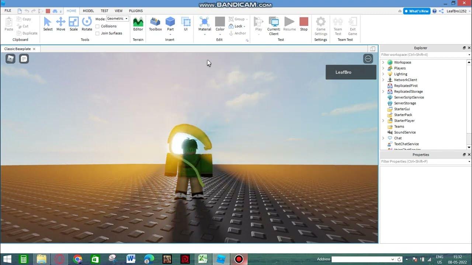Screen dimensions: 472x265
Task: Open the Terrain Editor
Action: pyautogui.click(x=138, y=24)
